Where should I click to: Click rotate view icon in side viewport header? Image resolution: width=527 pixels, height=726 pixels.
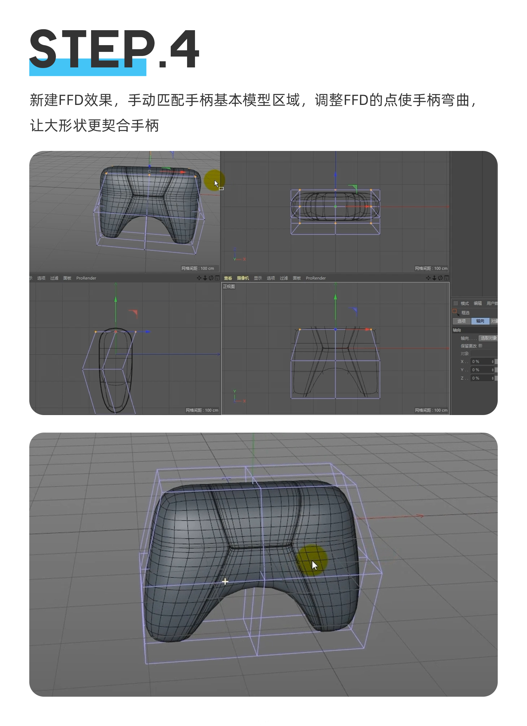pos(211,278)
